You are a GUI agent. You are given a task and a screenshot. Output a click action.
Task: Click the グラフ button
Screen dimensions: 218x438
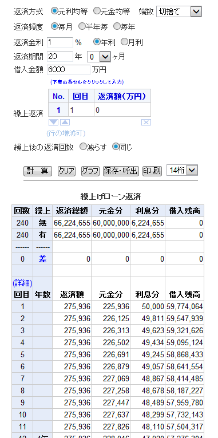[x=90, y=171]
